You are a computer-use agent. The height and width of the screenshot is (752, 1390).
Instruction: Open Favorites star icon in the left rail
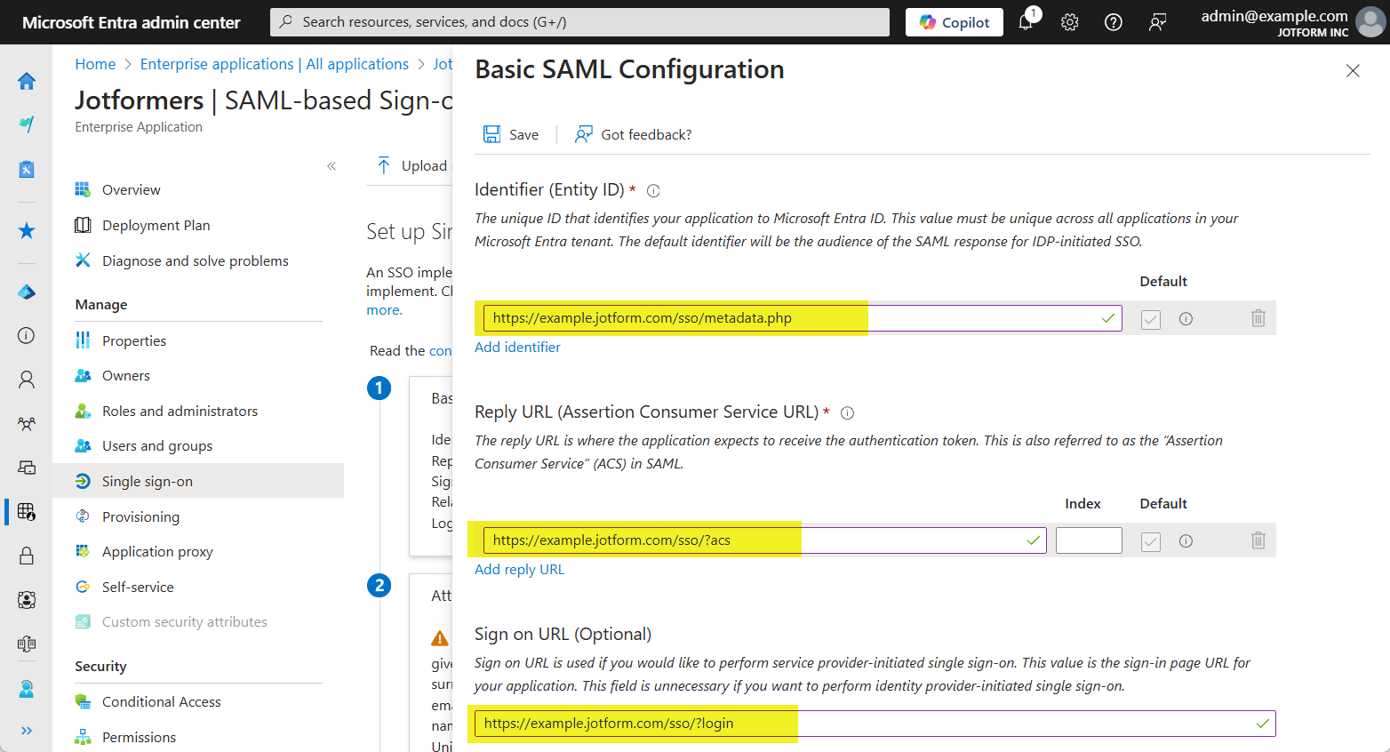click(x=27, y=231)
